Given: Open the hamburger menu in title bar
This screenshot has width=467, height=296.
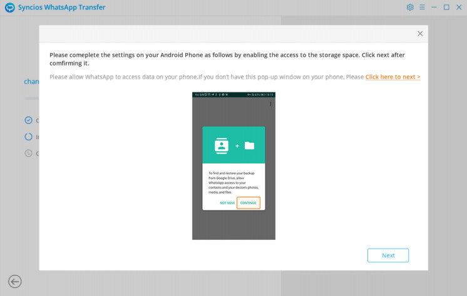Looking at the screenshot, I should pyautogui.click(x=422, y=7).
